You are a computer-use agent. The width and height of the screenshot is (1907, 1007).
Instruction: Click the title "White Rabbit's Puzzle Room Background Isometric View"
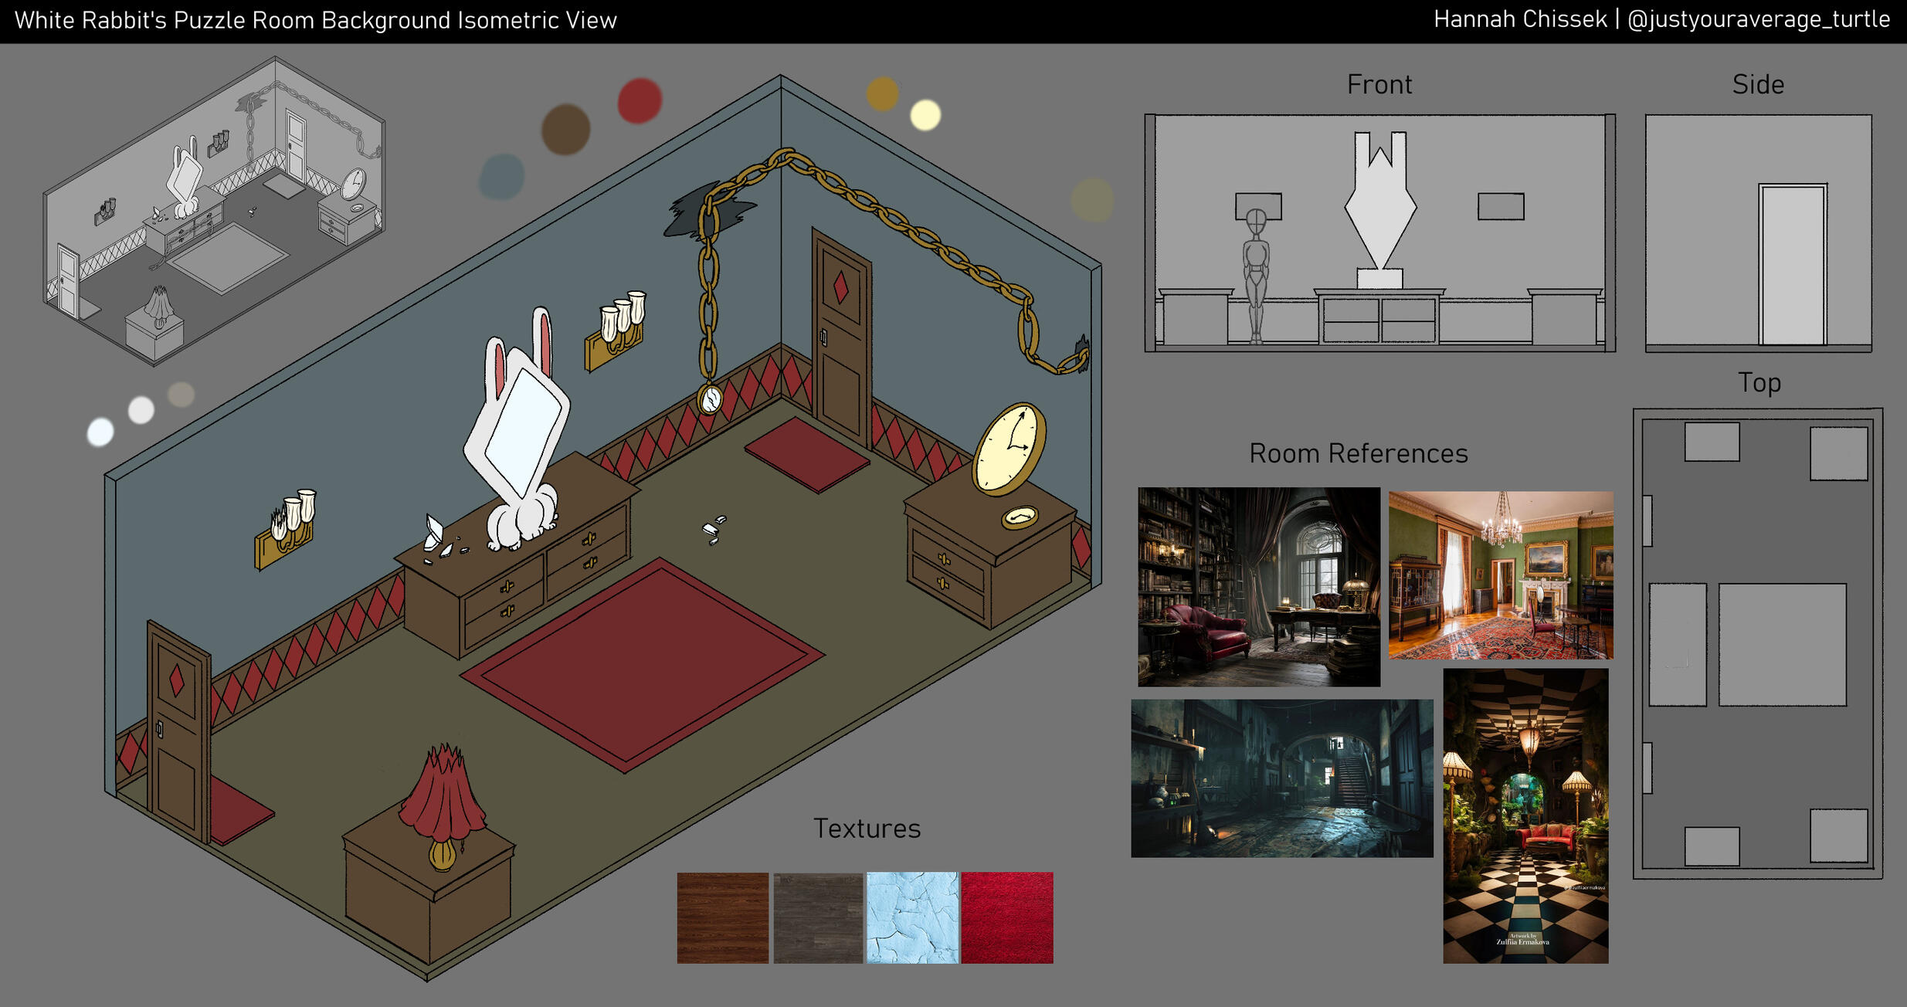(x=316, y=20)
